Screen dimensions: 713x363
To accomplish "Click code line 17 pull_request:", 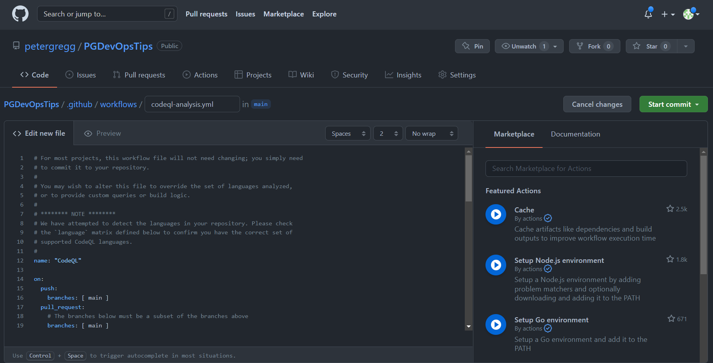I will tap(63, 307).
